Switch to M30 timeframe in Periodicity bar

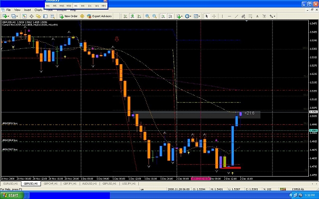click(x=69, y=6)
